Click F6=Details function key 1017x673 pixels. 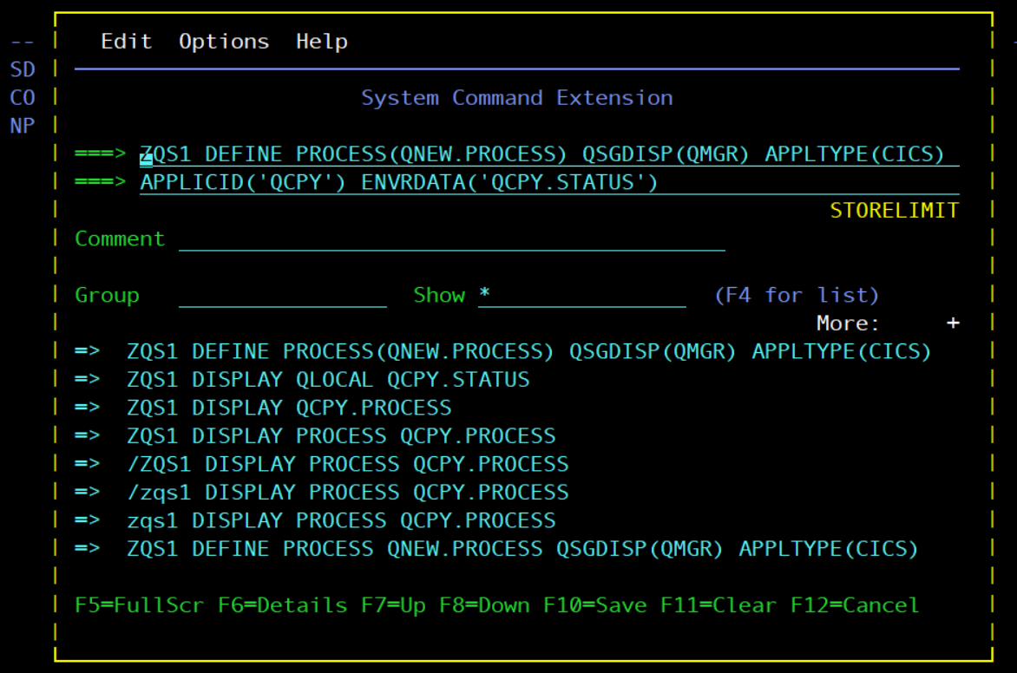pyautogui.click(x=282, y=605)
